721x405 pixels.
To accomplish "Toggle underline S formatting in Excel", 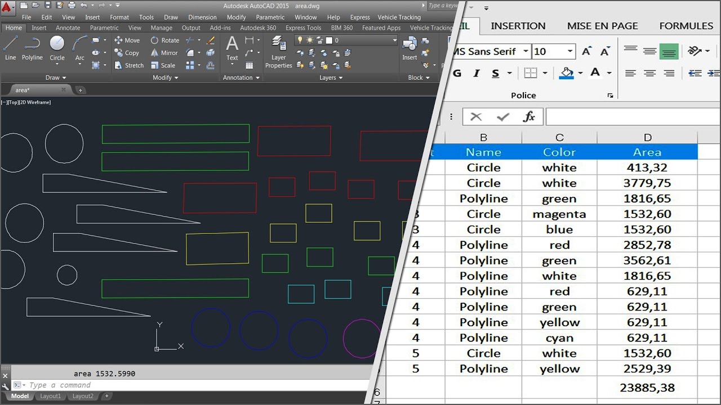I will click(495, 73).
